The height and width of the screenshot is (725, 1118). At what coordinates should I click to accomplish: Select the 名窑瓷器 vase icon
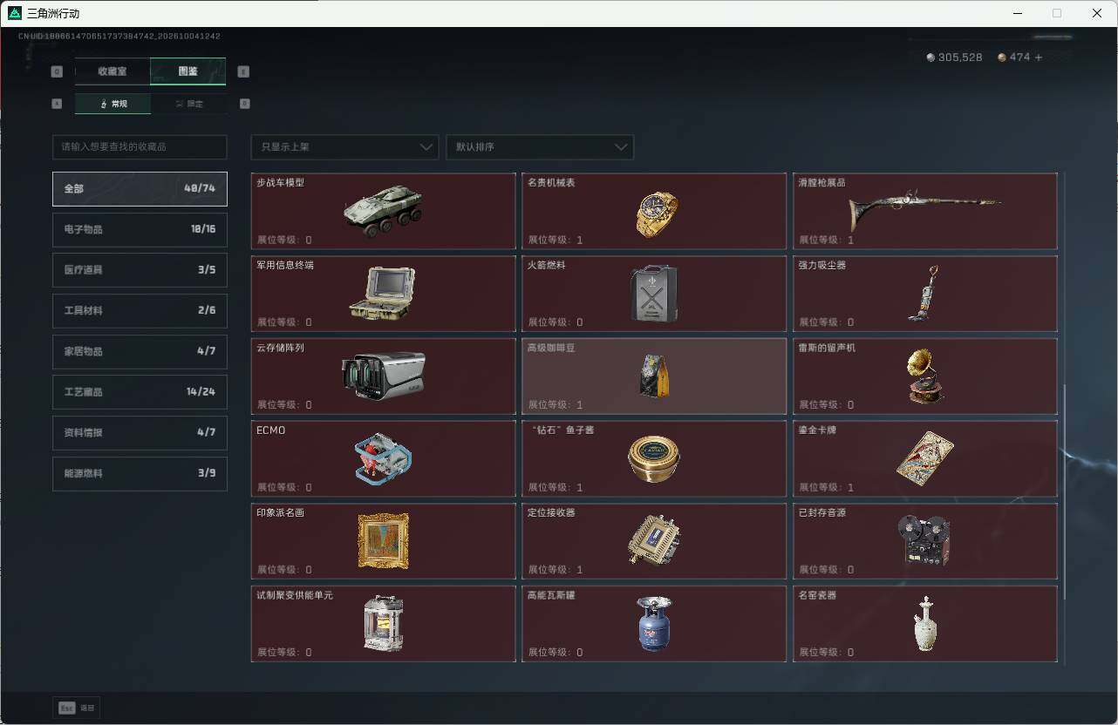tap(924, 624)
